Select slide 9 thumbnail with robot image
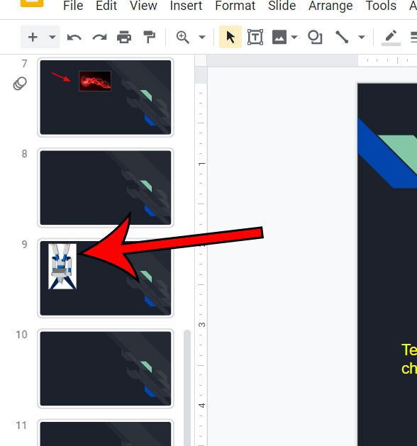 106,278
